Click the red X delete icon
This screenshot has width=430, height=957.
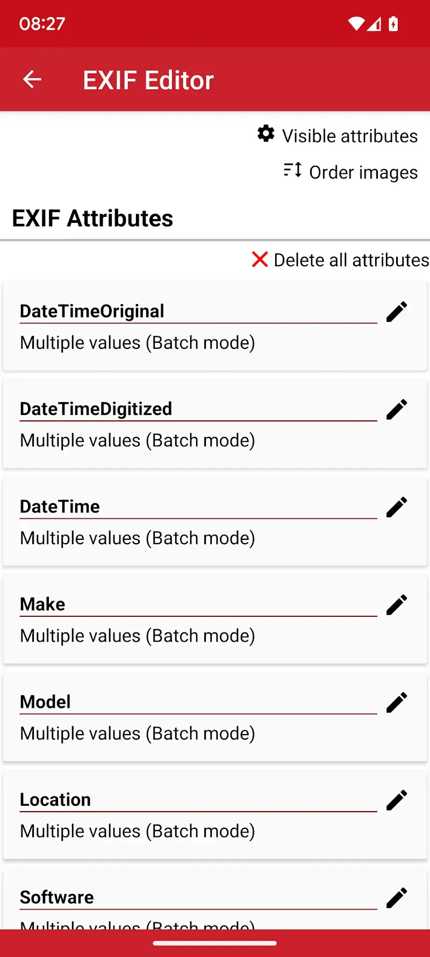pyautogui.click(x=260, y=259)
